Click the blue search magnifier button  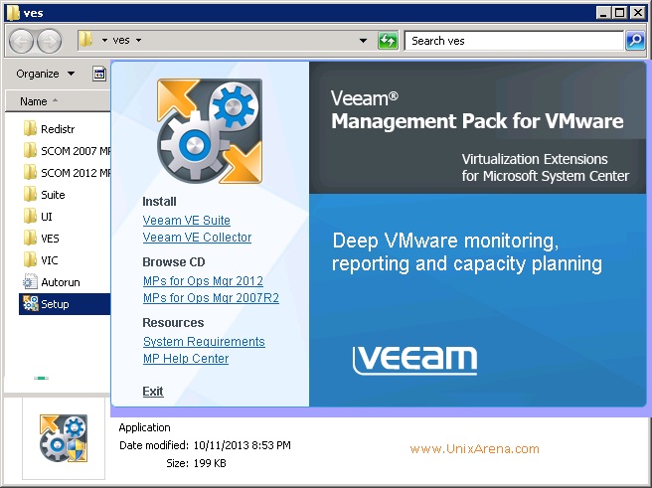coord(635,41)
